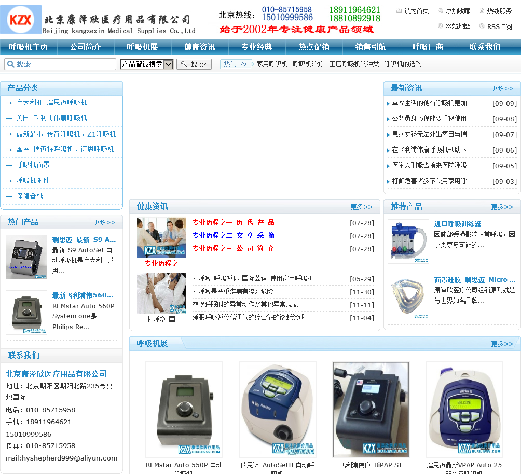Click the KZX company logo
Screen dimensions: 521x474
click(x=21, y=20)
